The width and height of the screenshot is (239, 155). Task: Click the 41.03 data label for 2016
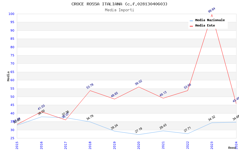[x=41, y=107]
